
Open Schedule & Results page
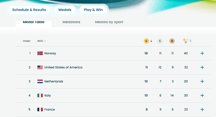point(29,10)
